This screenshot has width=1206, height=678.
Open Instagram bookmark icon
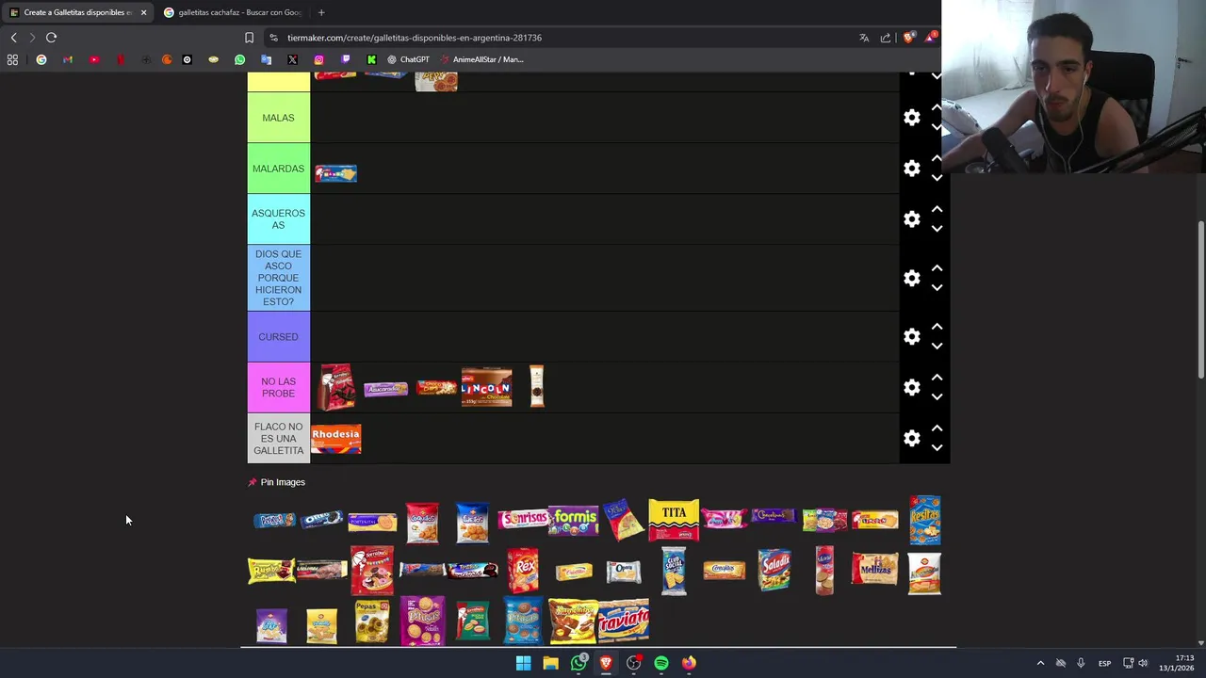tap(318, 59)
